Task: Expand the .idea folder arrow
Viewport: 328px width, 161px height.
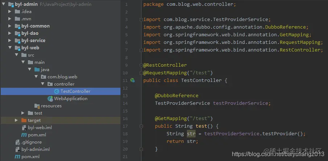Action: (x=10, y=12)
